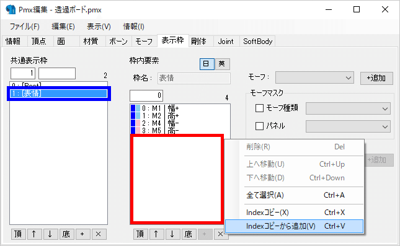Move display frame down with left ↓ button
The image size is (400, 246).
[50, 234]
